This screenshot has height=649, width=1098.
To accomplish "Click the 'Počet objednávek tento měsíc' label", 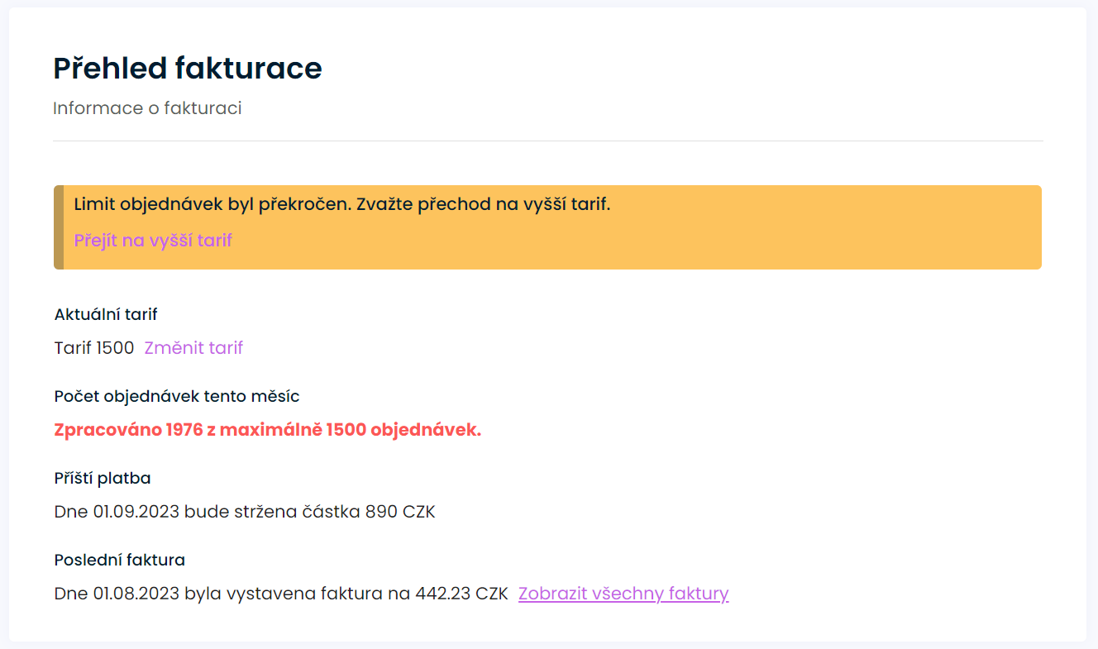I will (x=177, y=396).
